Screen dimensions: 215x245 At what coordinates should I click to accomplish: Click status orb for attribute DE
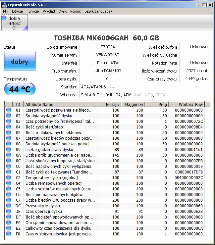click(x=9, y=211)
